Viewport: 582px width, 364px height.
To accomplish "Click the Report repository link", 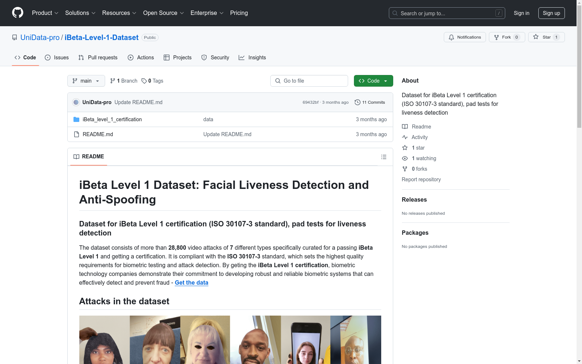I will pos(421,179).
